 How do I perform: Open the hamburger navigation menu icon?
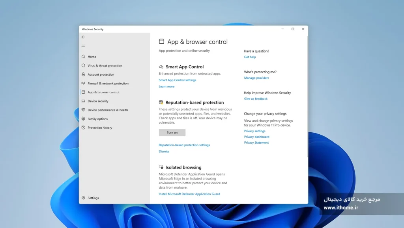point(83,46)
